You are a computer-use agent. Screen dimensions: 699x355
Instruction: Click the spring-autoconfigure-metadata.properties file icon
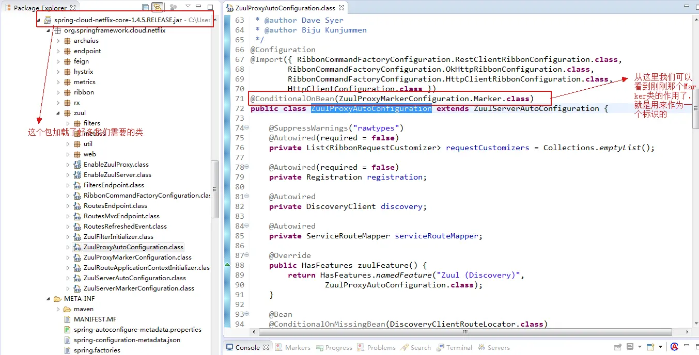pyautogui.click(x=67, y=330)
